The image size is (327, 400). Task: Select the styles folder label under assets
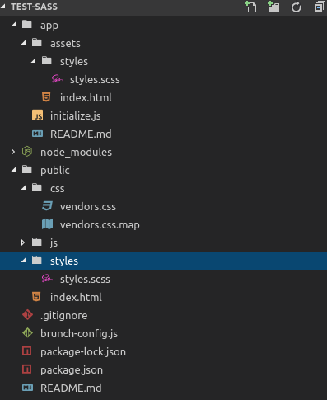(74, 62)
